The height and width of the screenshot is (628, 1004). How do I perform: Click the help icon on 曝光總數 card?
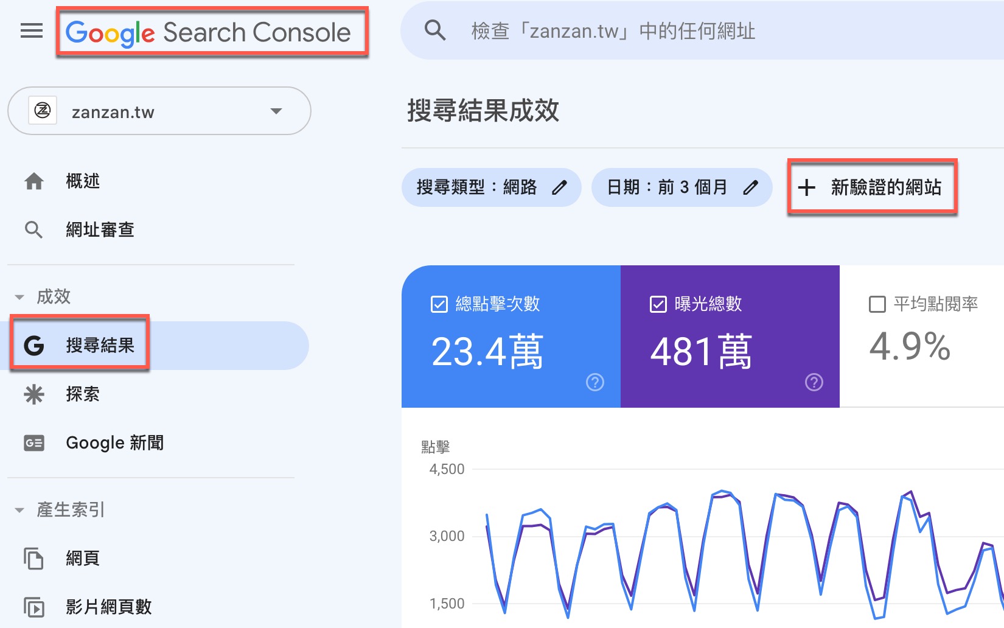click(x=814, y=382)
